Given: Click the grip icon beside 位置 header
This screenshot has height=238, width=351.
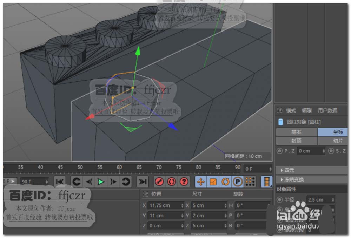Looking at the screenshot, I should click(146, 194).
